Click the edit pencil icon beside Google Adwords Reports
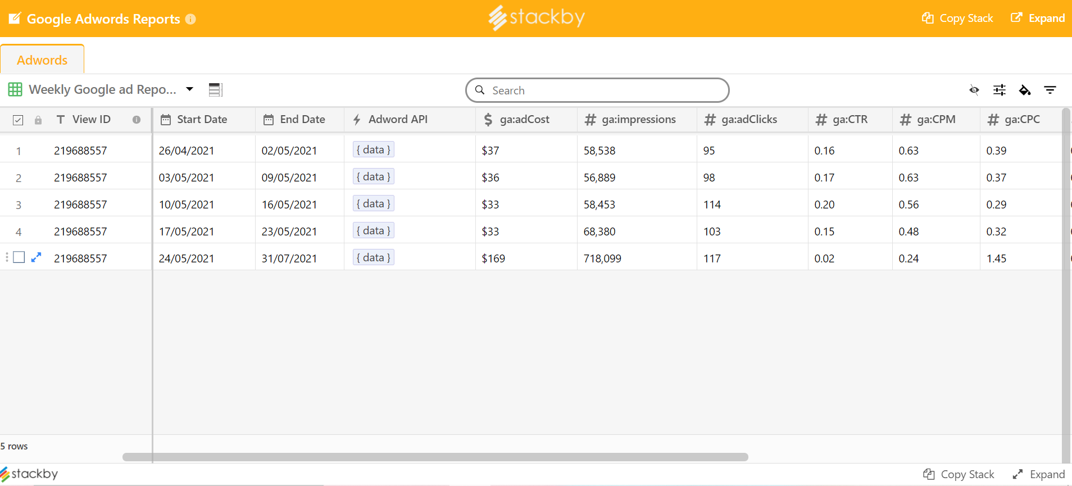The image size is (1072, 486). click(x=15, y=19)
